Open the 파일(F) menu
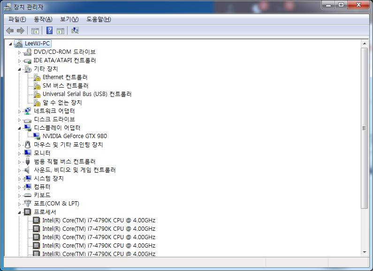Screen dimensions: 373x271 (17, 19)
